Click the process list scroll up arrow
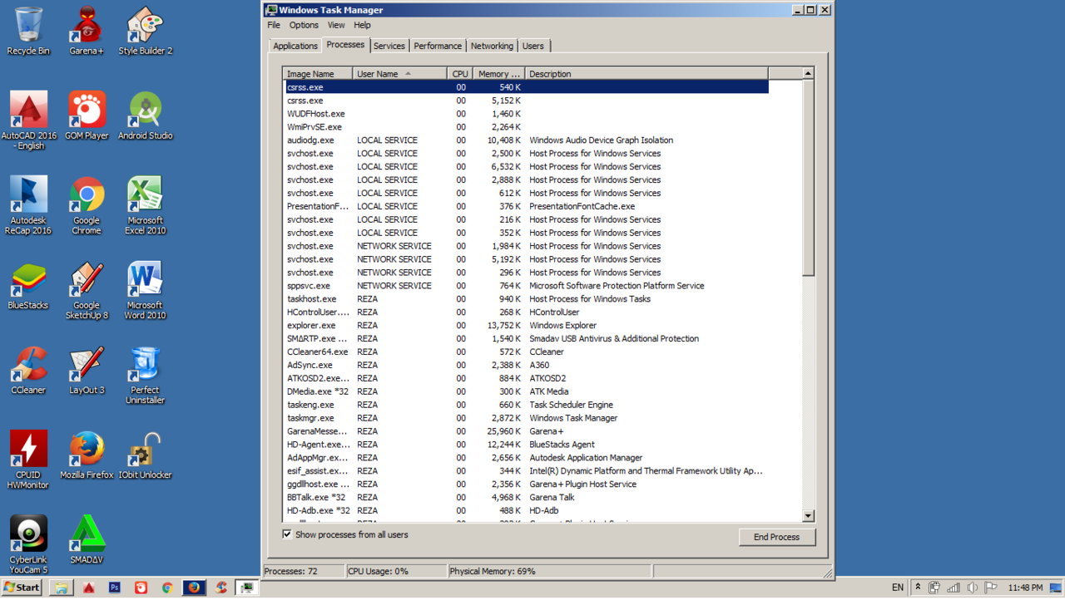The image size is (1065, 600). (x=808, y=73)
